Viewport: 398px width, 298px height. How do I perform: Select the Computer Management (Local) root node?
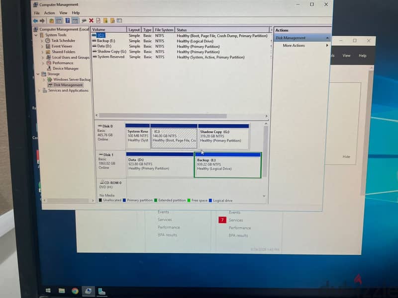tap(64, 29)
